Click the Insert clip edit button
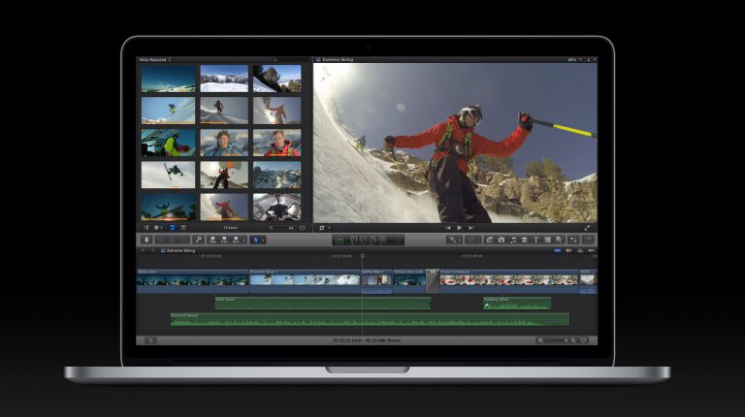 224,240
